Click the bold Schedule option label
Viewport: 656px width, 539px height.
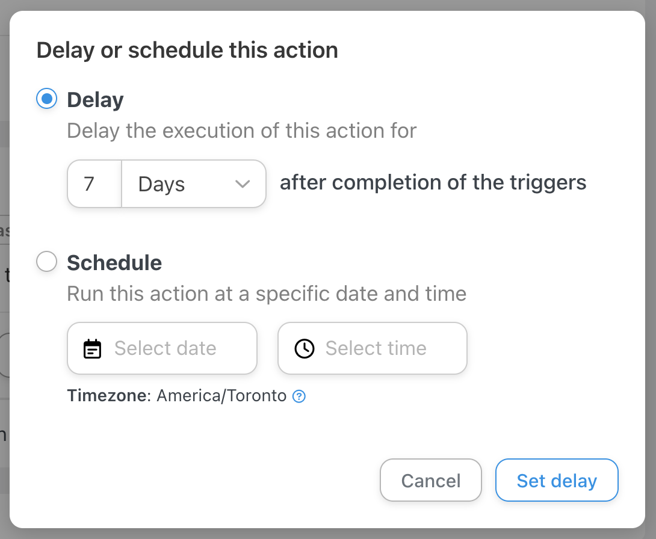pyautogui.click(x=114, y=263)
